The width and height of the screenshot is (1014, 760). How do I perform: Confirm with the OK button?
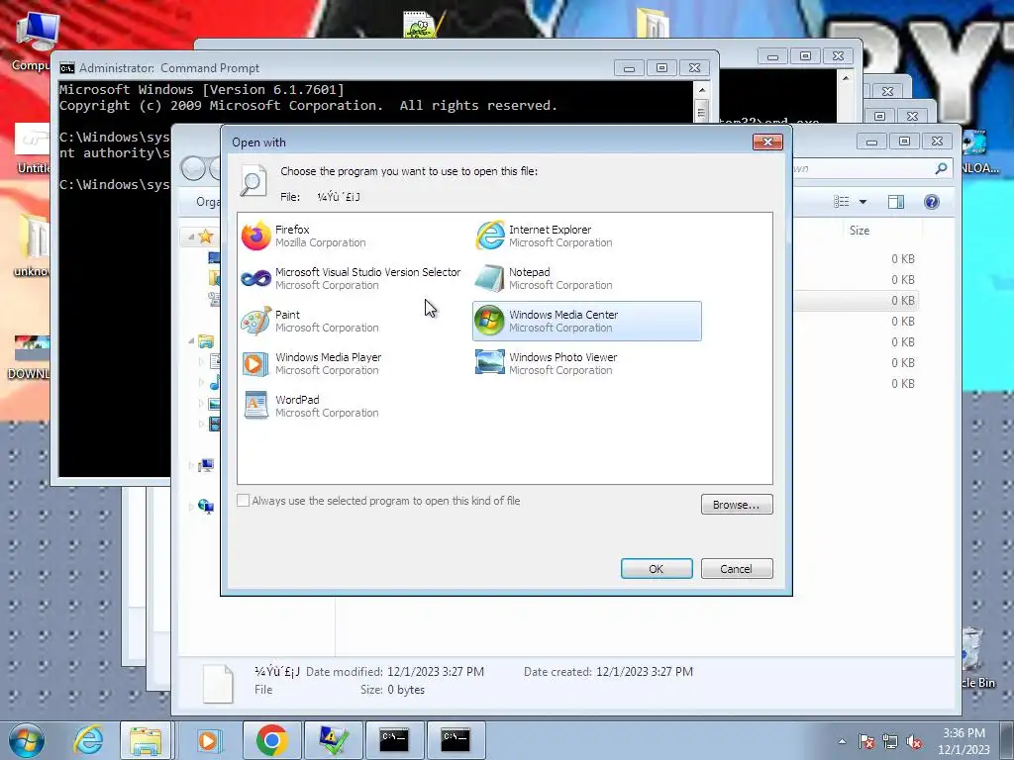click(x=657, y=569)
